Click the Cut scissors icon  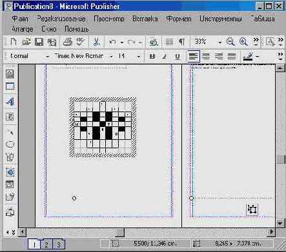[96, 42]
